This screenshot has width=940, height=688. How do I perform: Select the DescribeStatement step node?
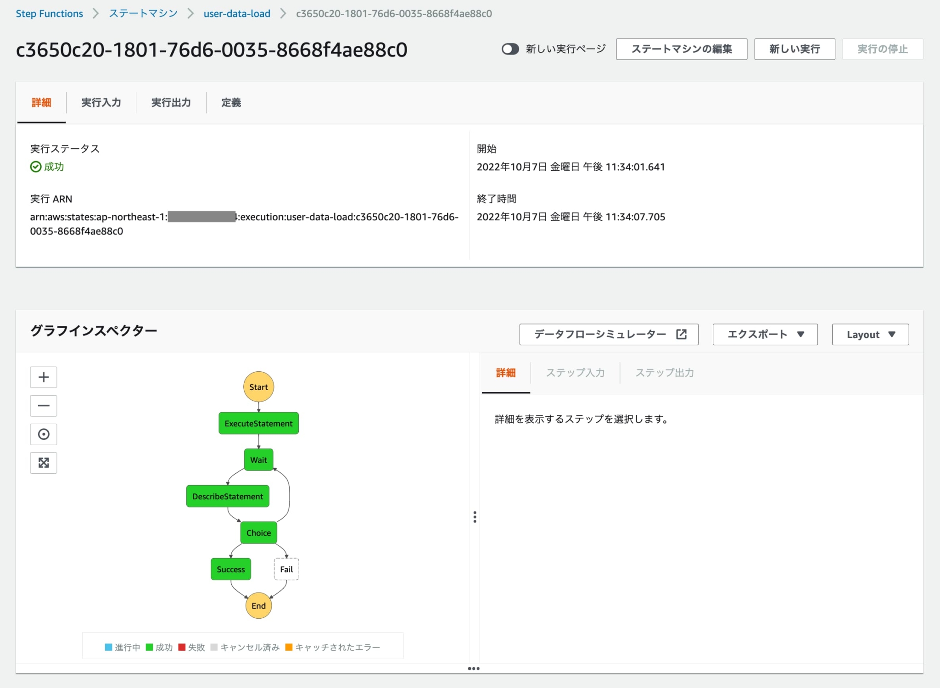click(x=228, y=496)
